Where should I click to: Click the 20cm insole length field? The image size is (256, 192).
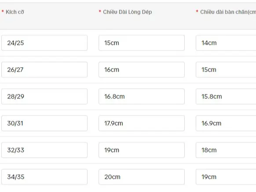tap(142, 177)
